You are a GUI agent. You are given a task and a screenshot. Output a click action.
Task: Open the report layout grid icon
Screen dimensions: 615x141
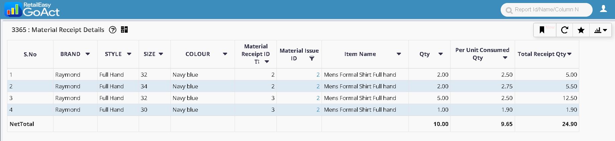pyautogui.click(x=124, y=30)
